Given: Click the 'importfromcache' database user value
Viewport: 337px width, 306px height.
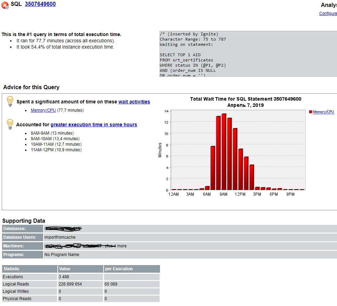Looking at the screenshot, I should [x=60, y=237].
